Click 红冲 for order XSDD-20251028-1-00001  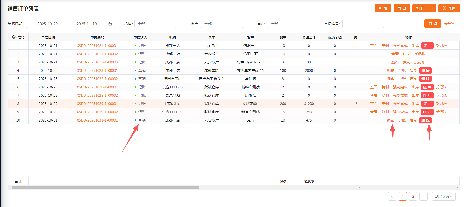coord(427,87)
